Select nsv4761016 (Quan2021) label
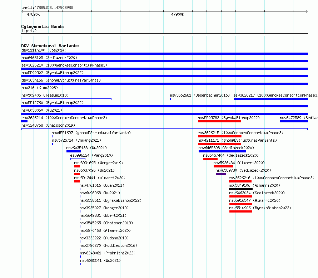 [x=102, y=185]
